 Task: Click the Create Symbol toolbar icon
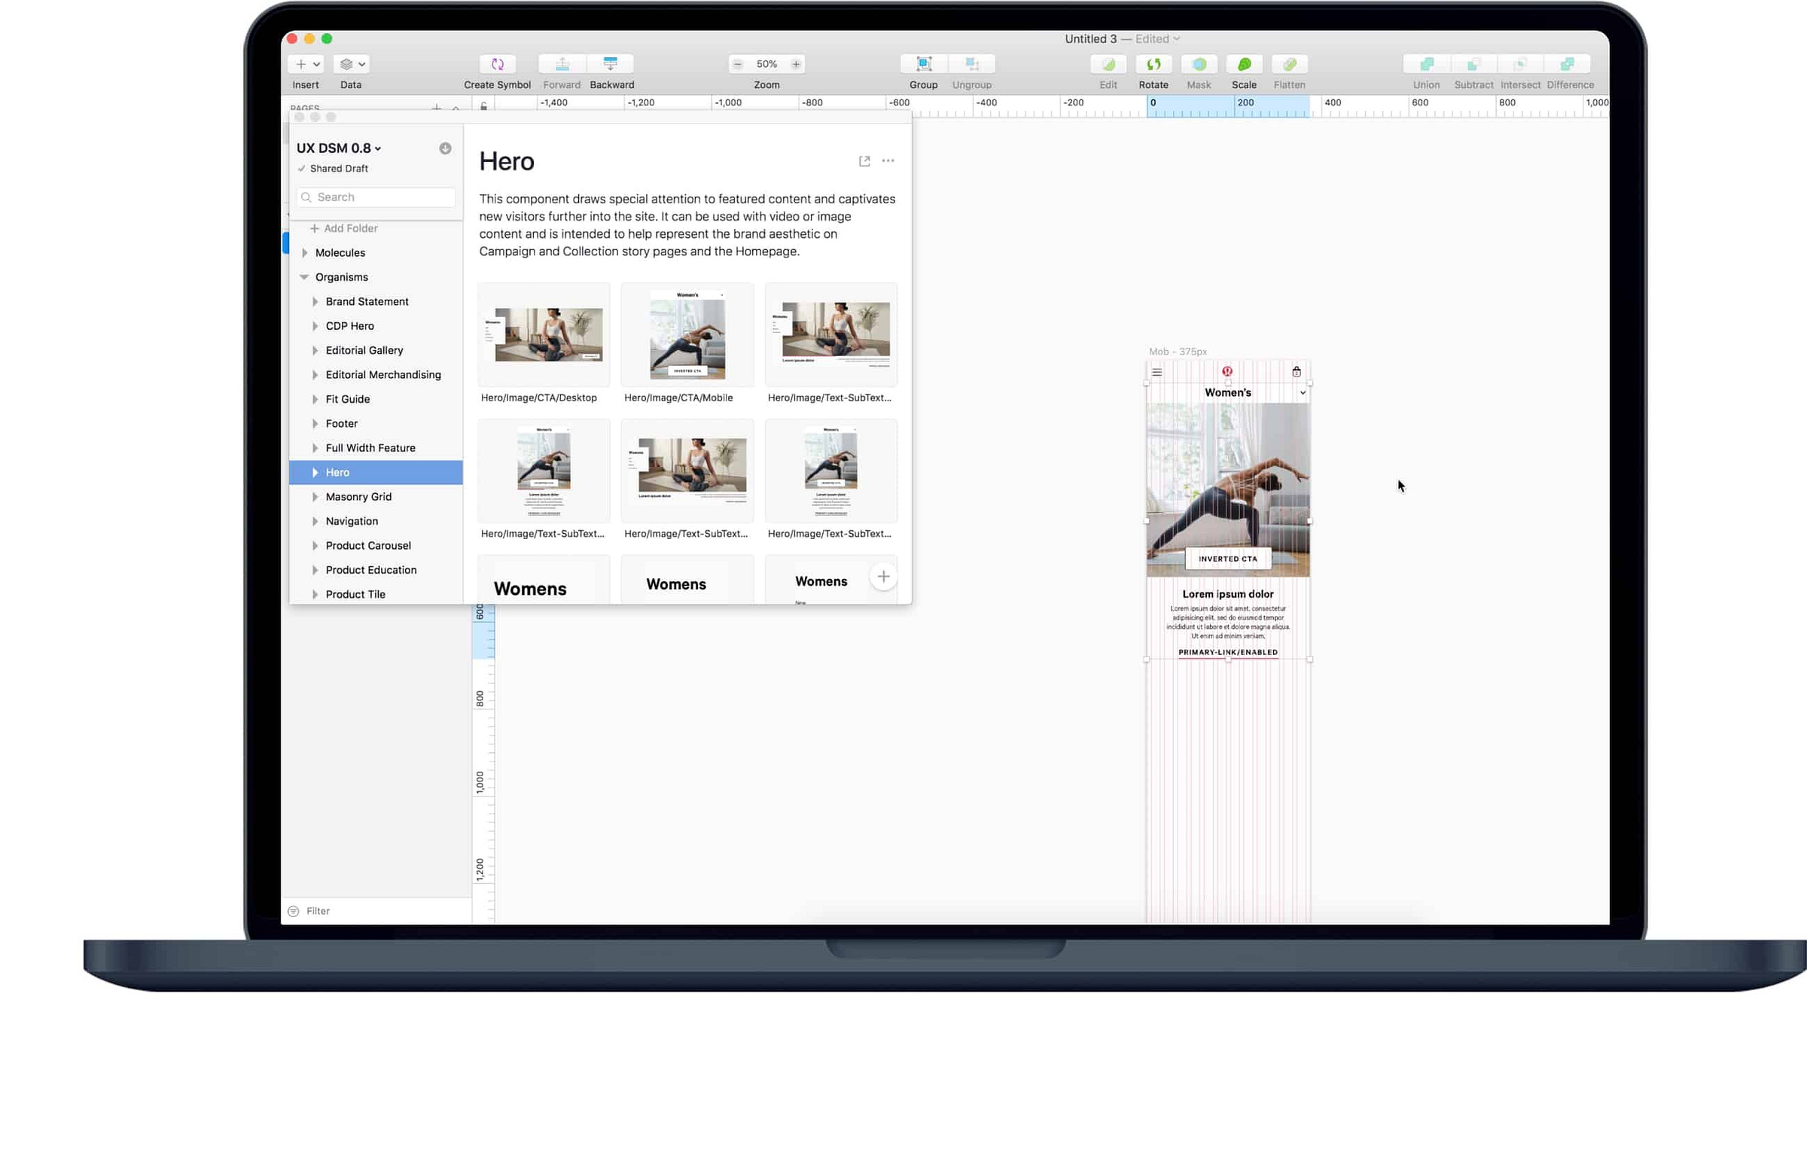[497, 64]
